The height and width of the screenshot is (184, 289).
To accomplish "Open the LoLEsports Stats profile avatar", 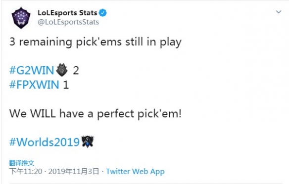I will [x=21, y=18].
